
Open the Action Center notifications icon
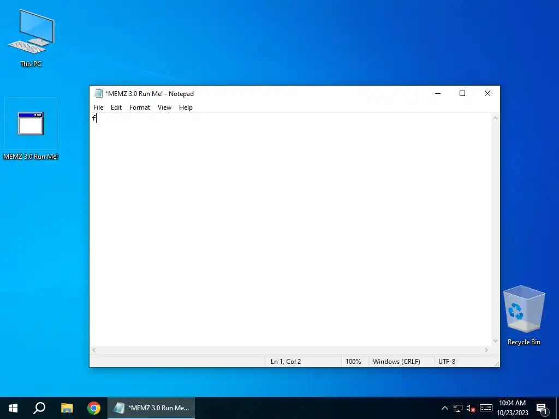point(542,409)
